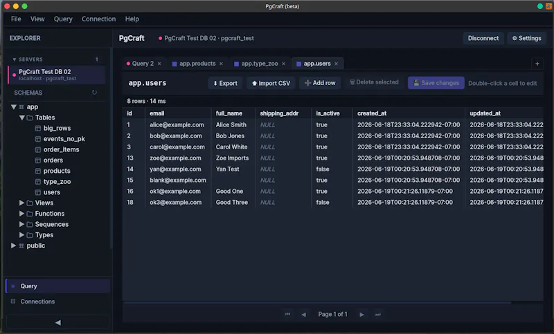Go to the next page
The image size is (554, 334).
pyautogui.click(x=361, y=314)
